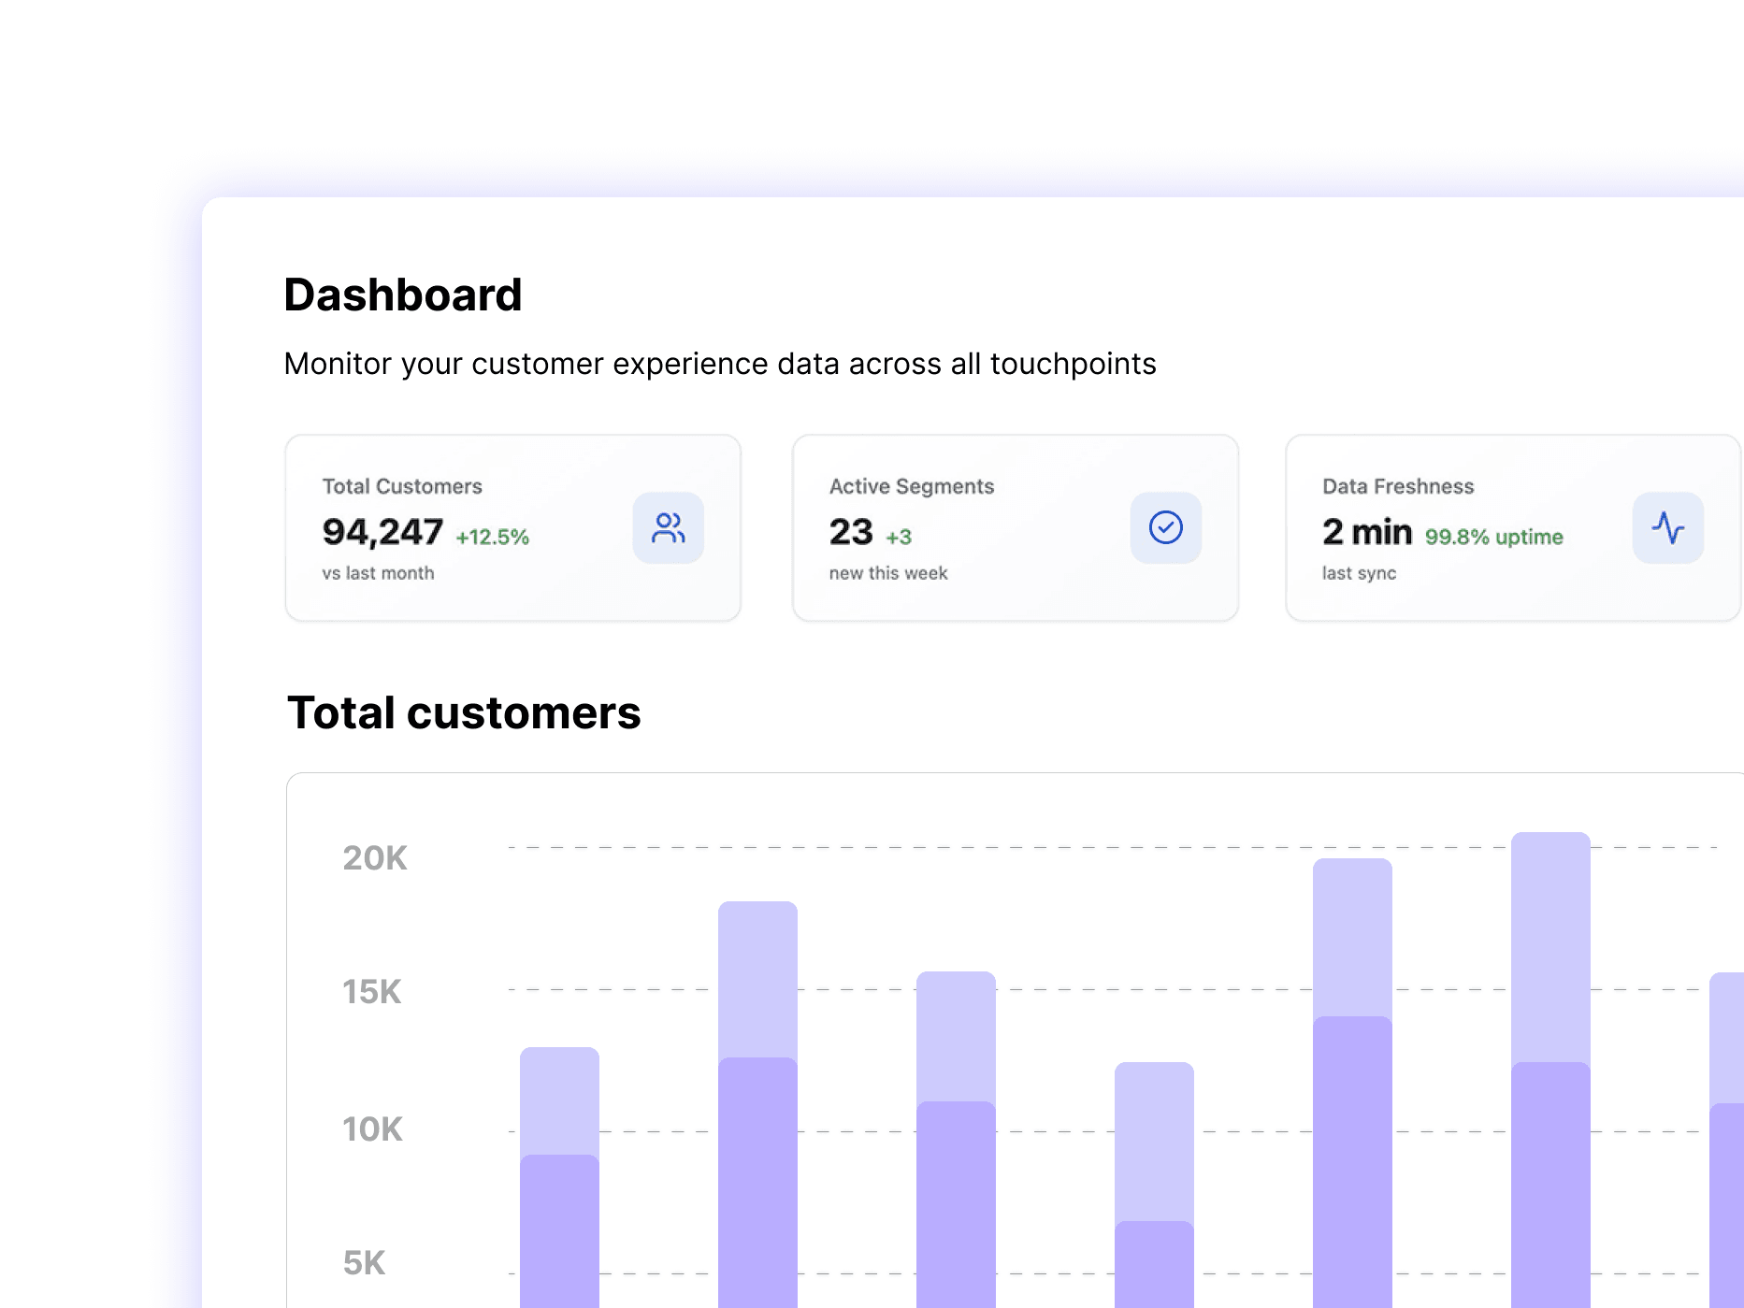Click the users icon on Total Customers card
The image size is (1744, 1308).
(668, 528)
